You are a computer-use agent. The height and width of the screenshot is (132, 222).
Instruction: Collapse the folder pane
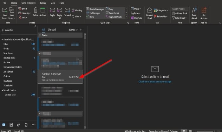tap(35, 26)
